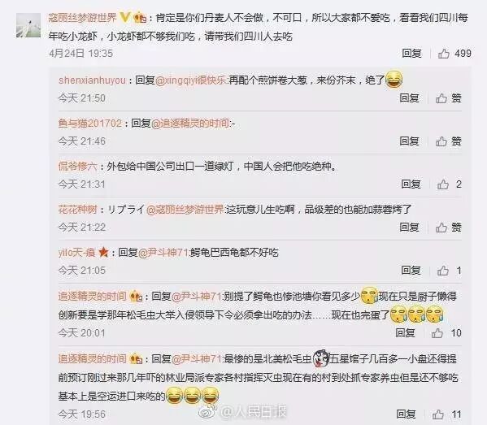The image size is (487, 425).
Task: Open mention @xingqiyi很快乐 in first reply
Action: click(x=191, y=80)
